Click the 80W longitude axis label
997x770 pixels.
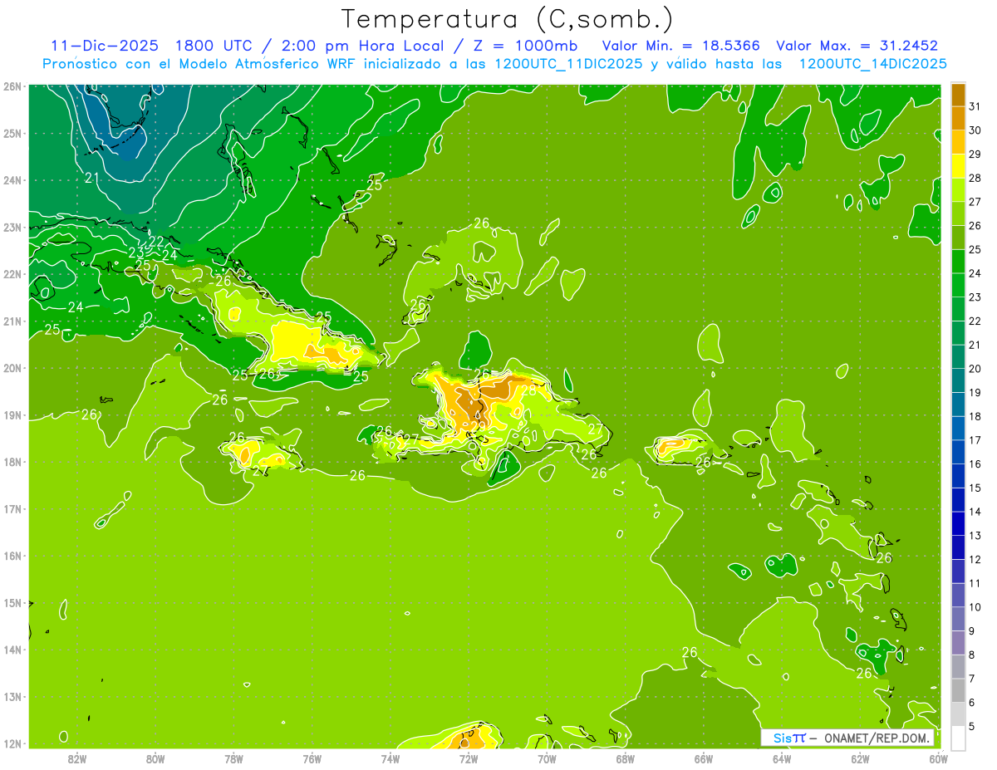tap(155, 758)
